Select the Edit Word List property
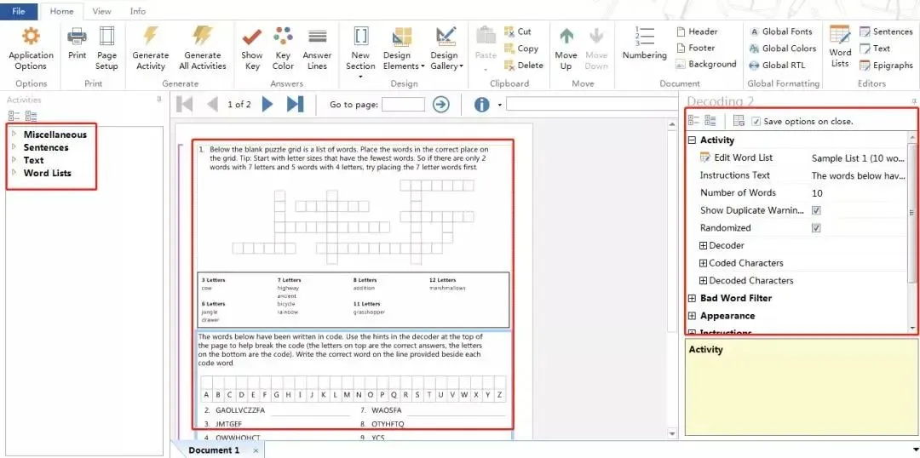The width and height of the screenshot is (920, 458). (744, 157)
